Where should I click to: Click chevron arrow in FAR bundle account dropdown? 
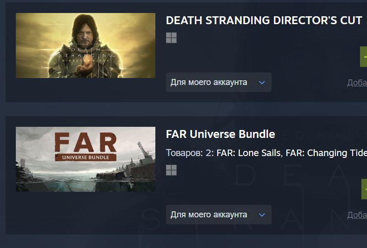262,215
